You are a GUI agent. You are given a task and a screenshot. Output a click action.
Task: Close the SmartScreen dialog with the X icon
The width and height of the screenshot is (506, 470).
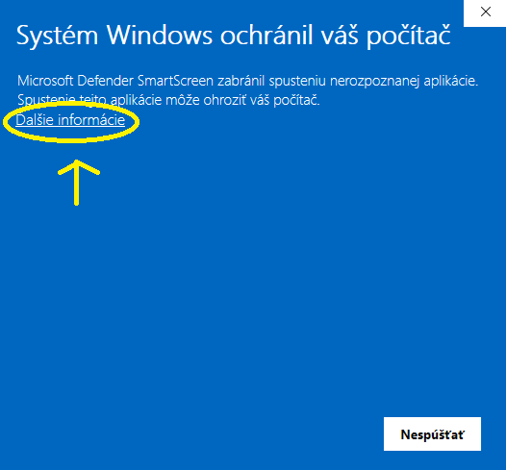pos(485,12)
